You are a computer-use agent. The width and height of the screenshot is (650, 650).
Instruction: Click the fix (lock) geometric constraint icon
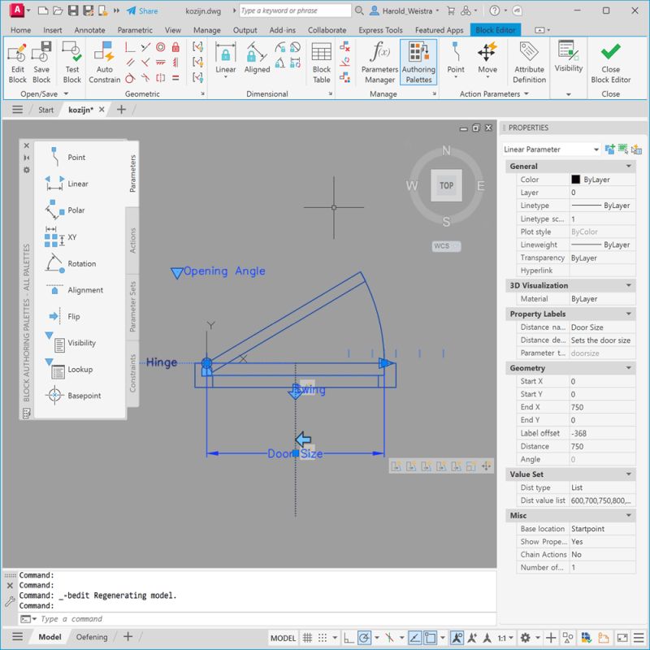(x=175, y=47)
